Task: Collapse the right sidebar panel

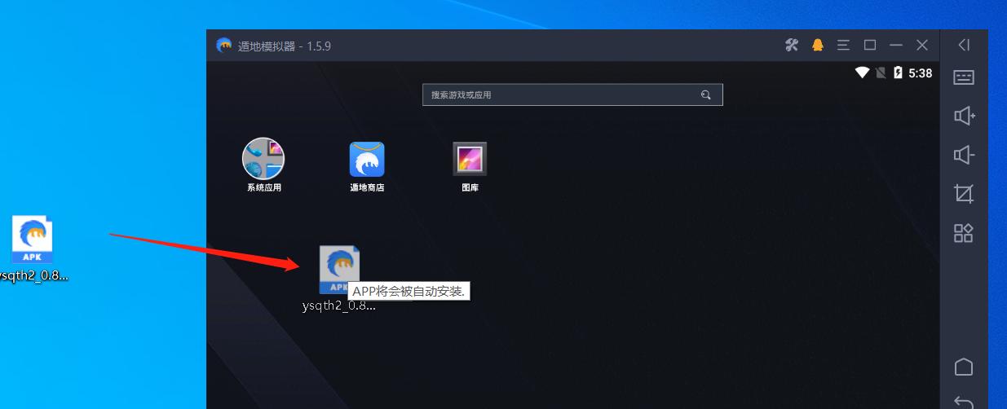Action: (x=964, y=45)
